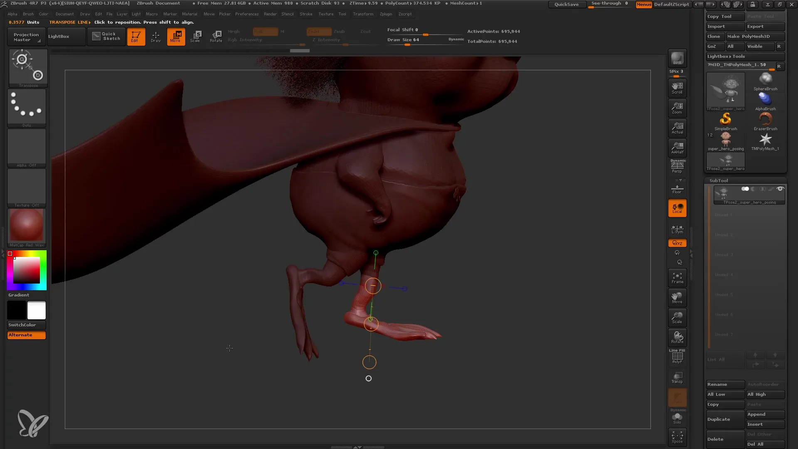Viewport: 798px width, 449px height.
Task: Select the EraserBrush tool
Action: click(x=765, y=121)
